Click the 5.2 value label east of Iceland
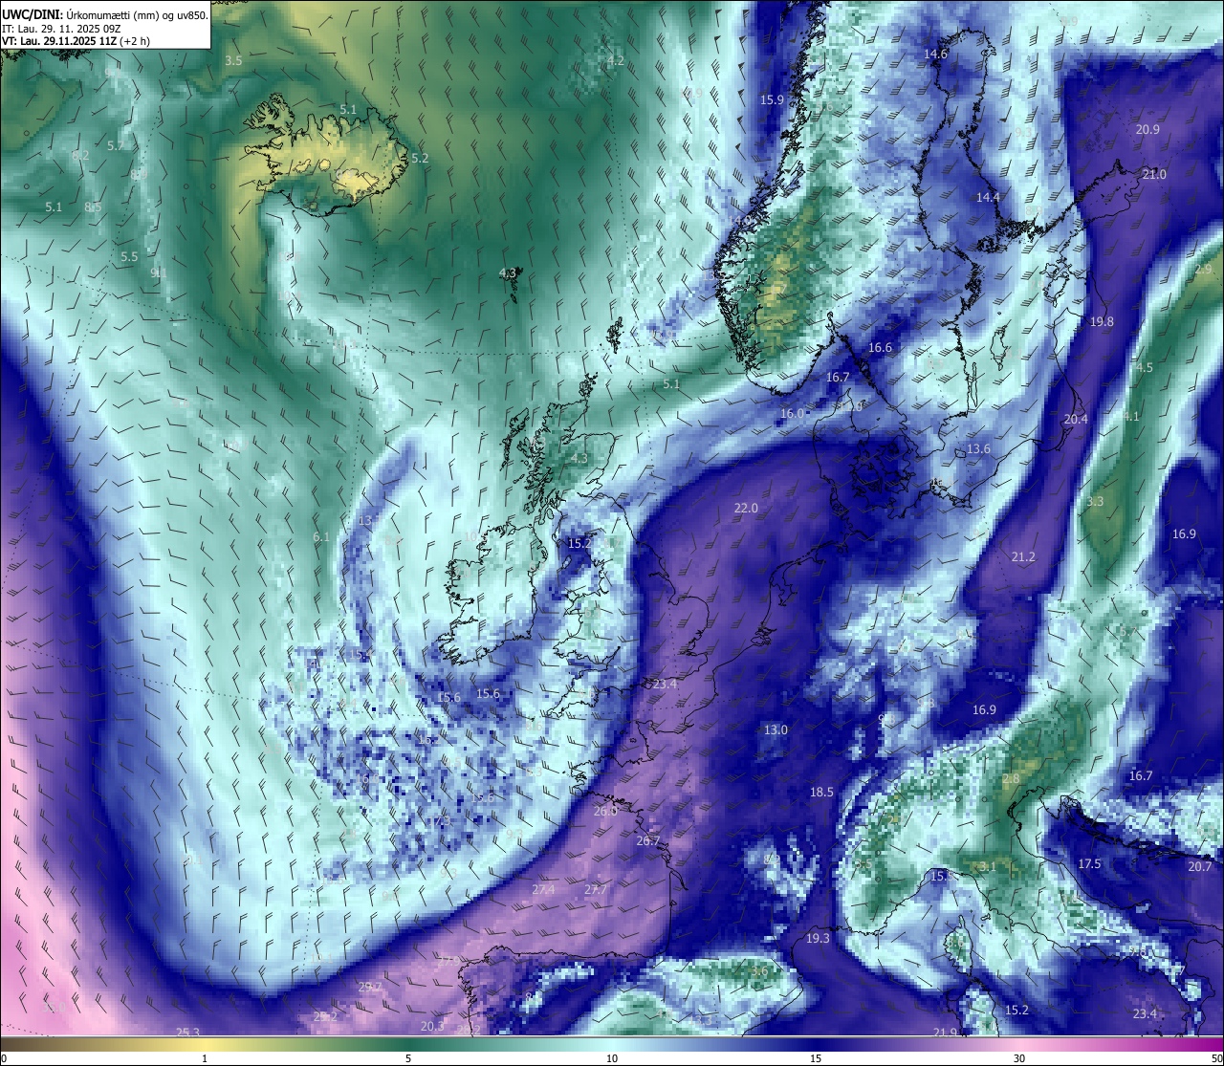Image resolution: width=1224 pixels, height=1066 pixels. pos(420,159)
